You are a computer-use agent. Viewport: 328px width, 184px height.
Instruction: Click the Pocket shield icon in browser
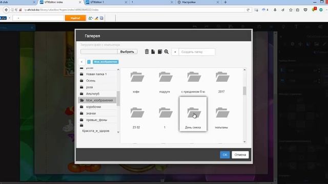tap(305, 10)
